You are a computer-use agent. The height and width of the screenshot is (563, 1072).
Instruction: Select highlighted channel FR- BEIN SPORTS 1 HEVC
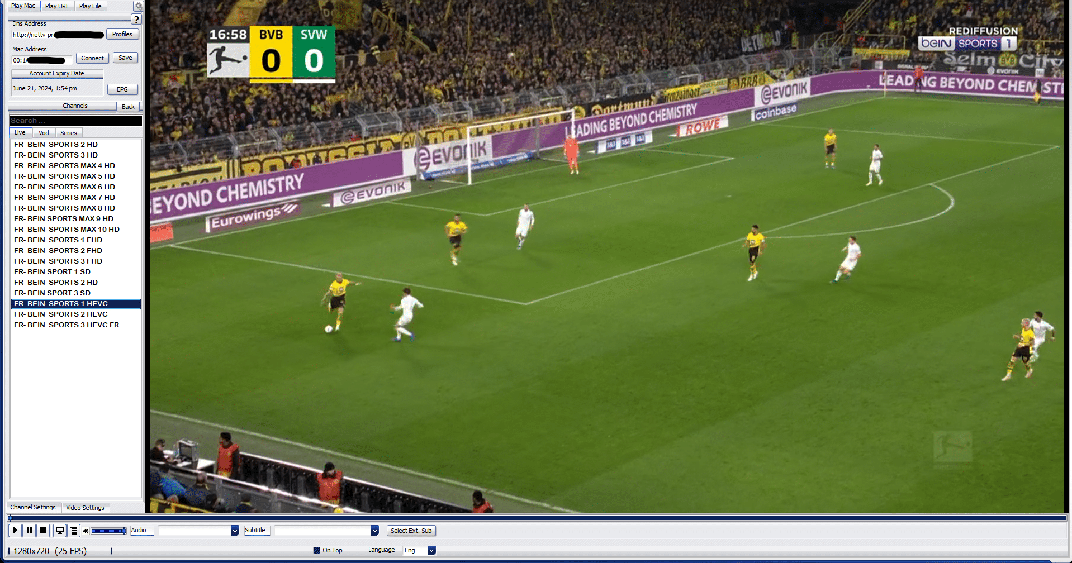click(x=76, y=304)
